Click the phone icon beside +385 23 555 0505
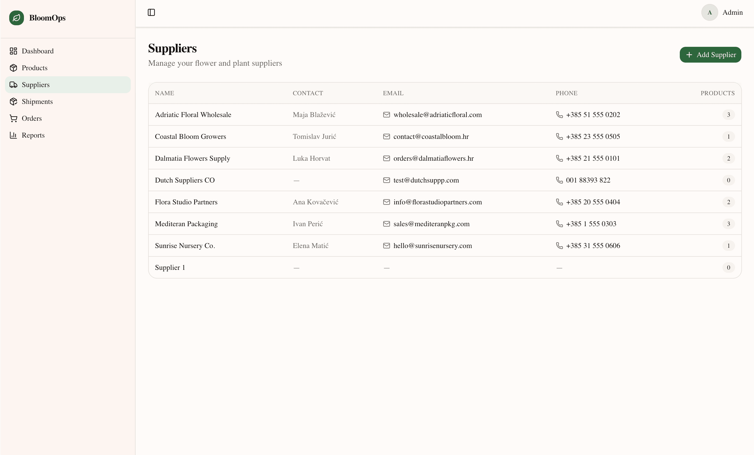 point(559,136)
